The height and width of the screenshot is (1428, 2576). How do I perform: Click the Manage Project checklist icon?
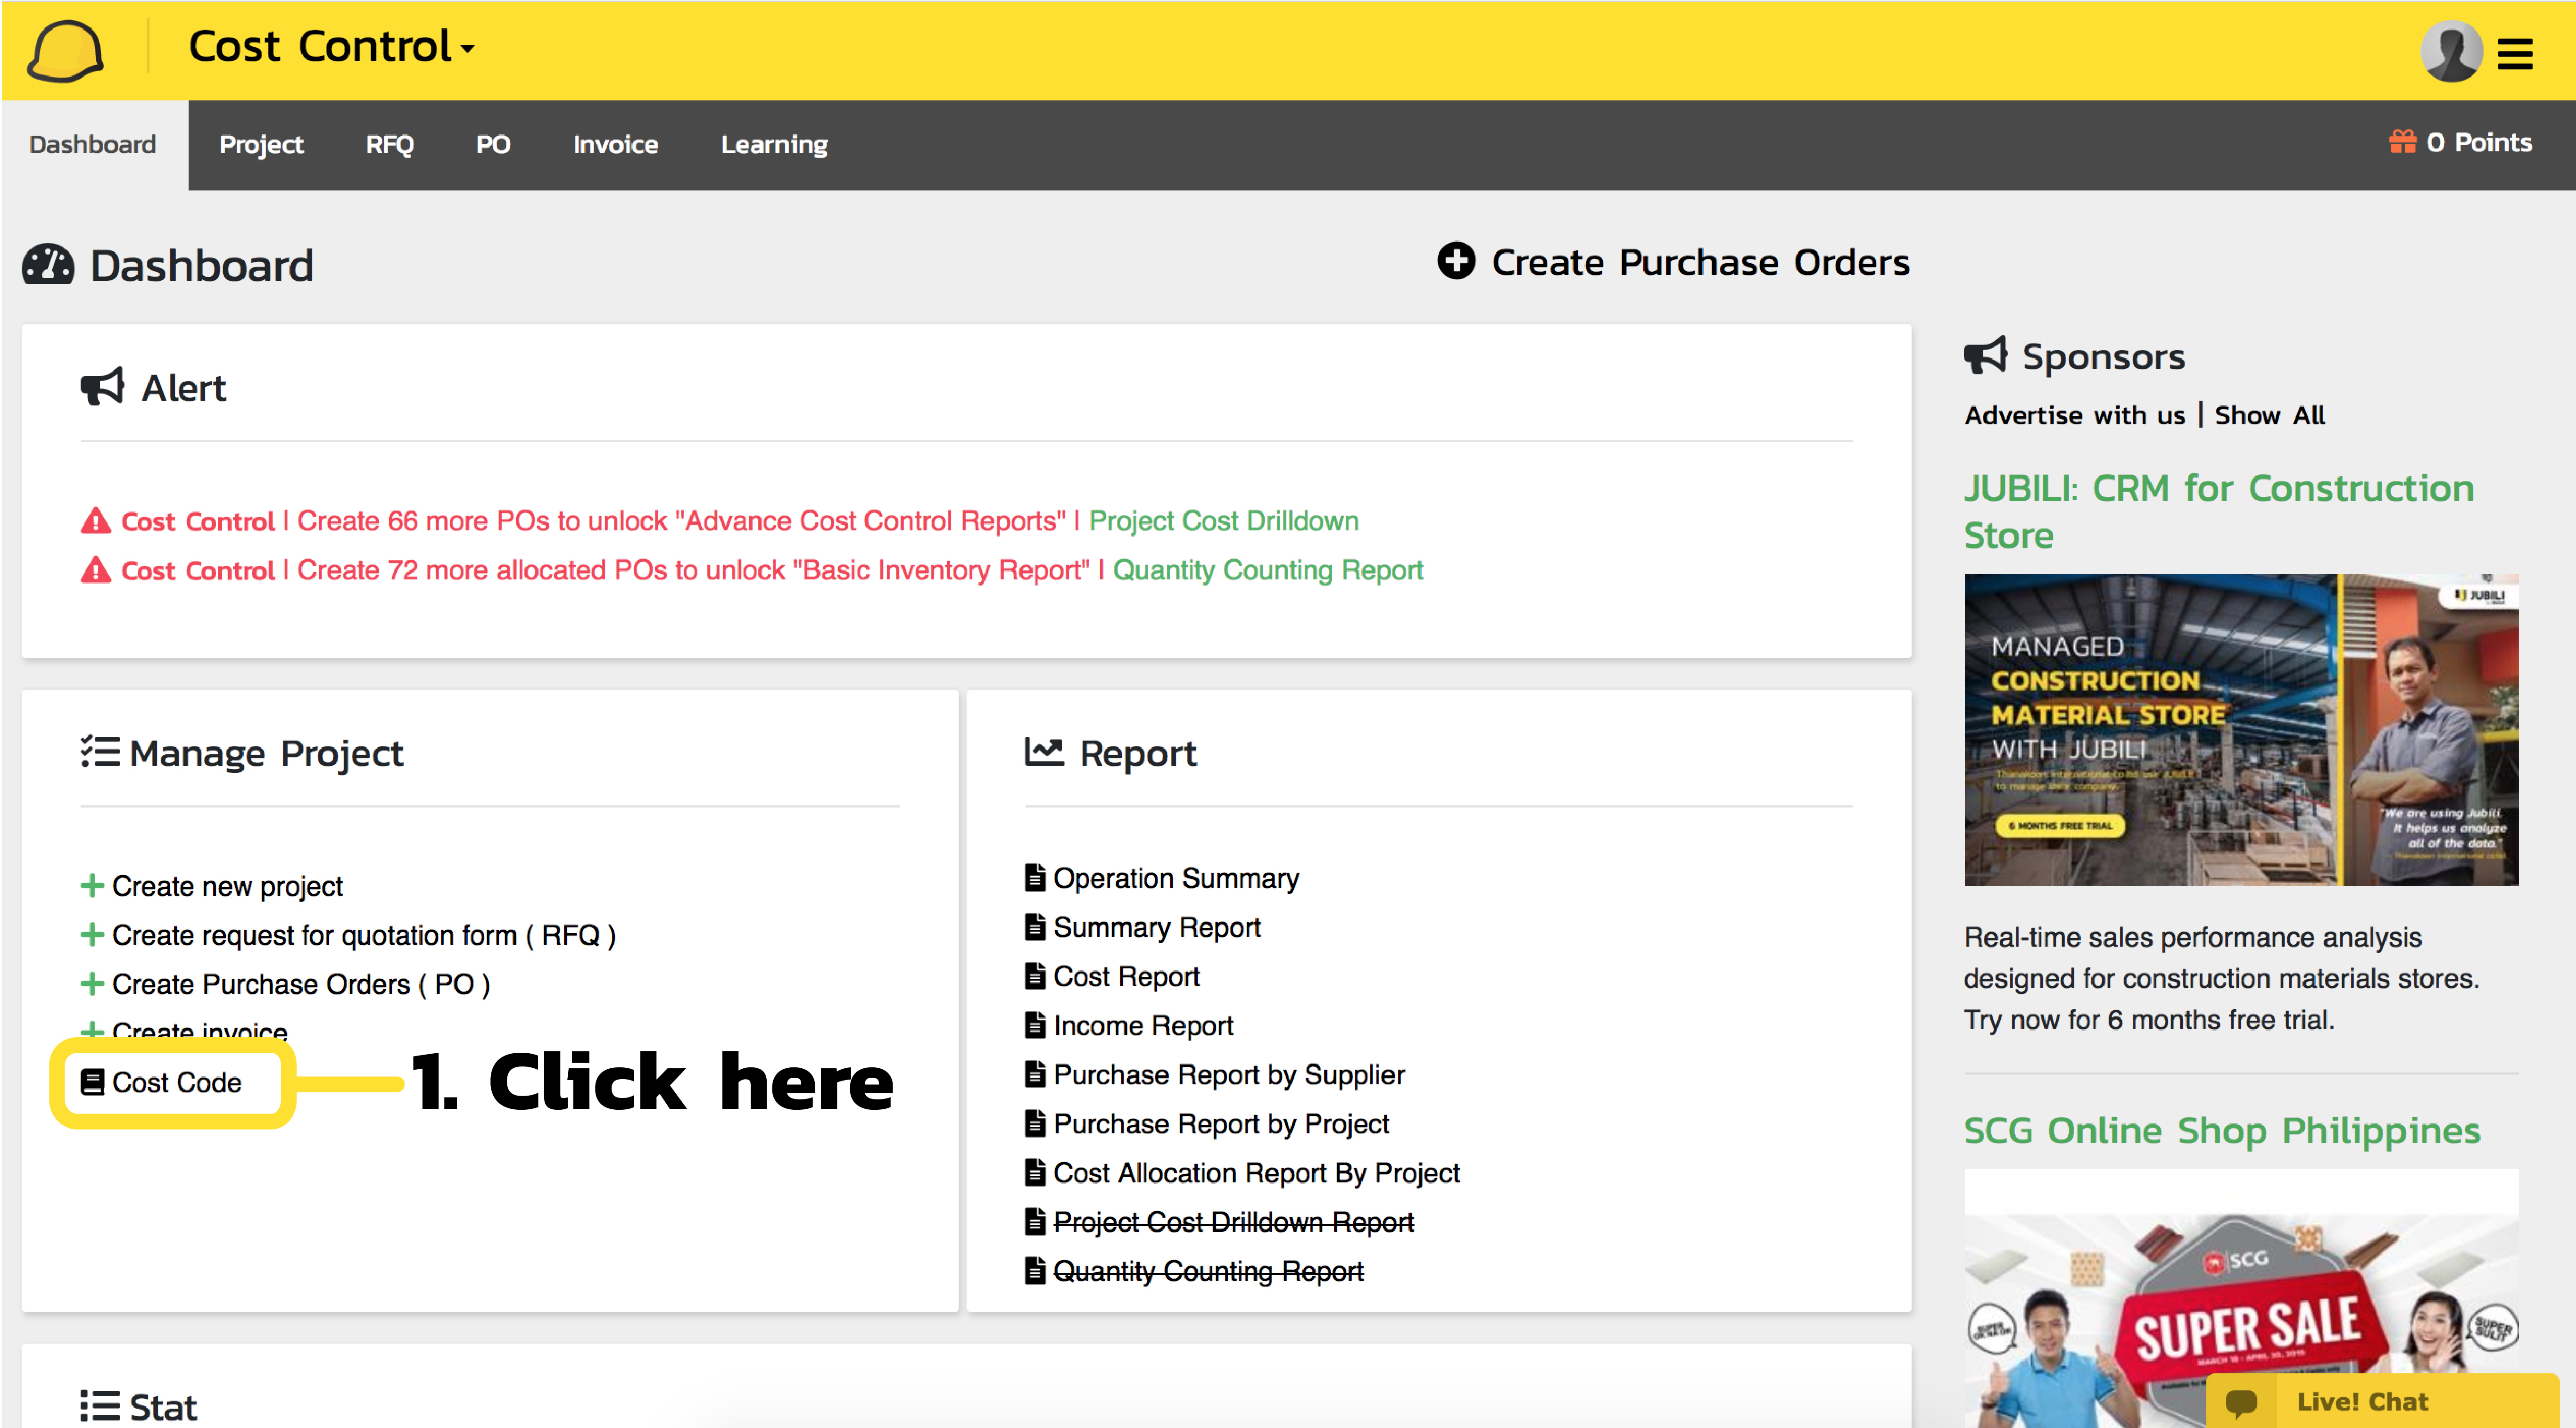pos(100,751)
